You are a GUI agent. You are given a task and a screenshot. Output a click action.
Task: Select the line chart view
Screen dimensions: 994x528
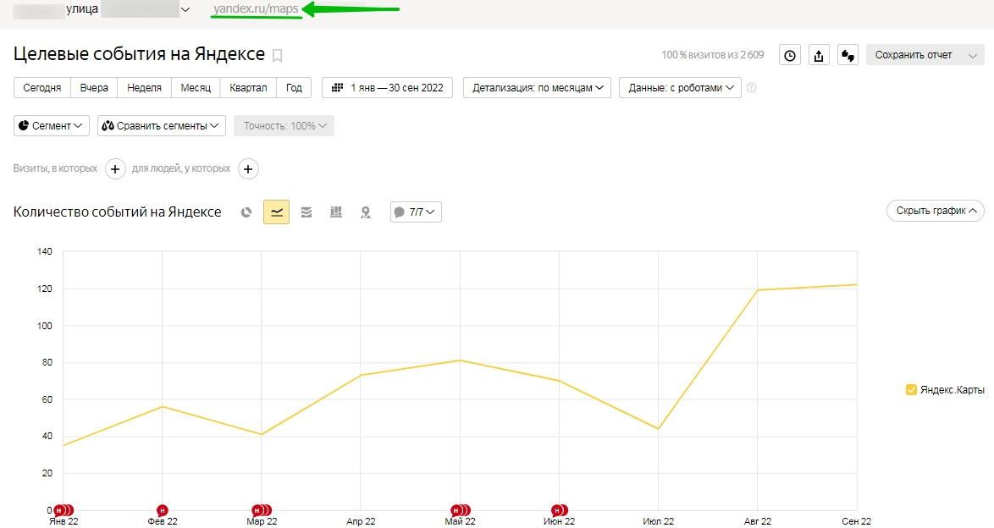[276, 212]
